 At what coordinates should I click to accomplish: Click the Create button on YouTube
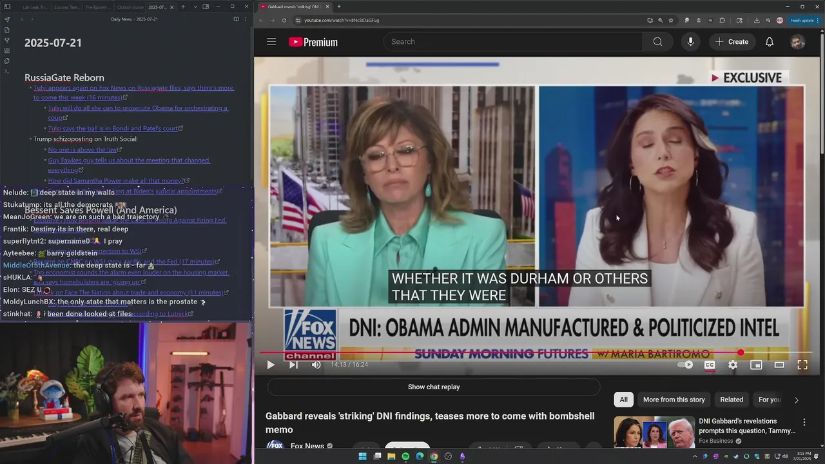coord(732,42)
